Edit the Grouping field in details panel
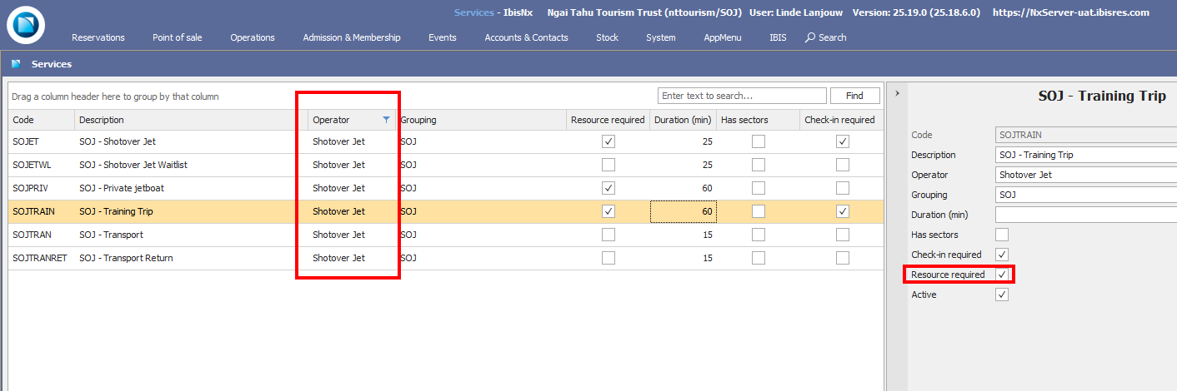This screenshot has height=391, width=1177. tap(1086, 195)
